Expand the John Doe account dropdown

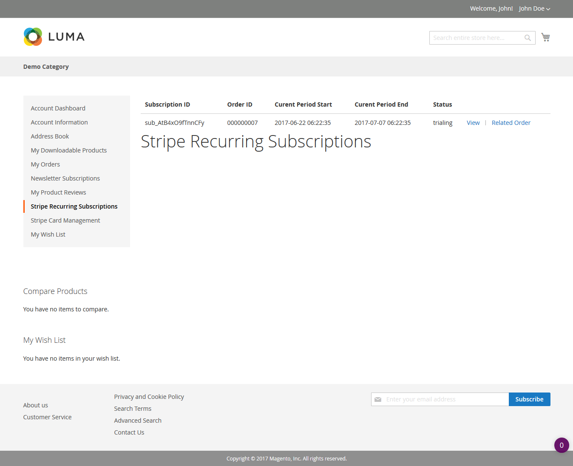(534, 8)
